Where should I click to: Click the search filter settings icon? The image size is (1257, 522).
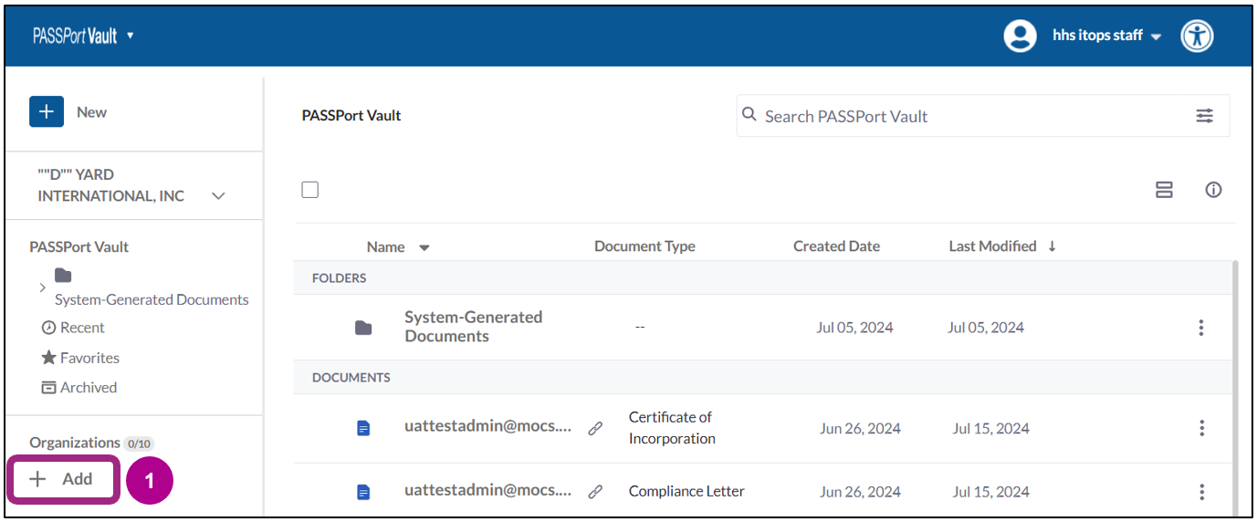pos(1205,116)
